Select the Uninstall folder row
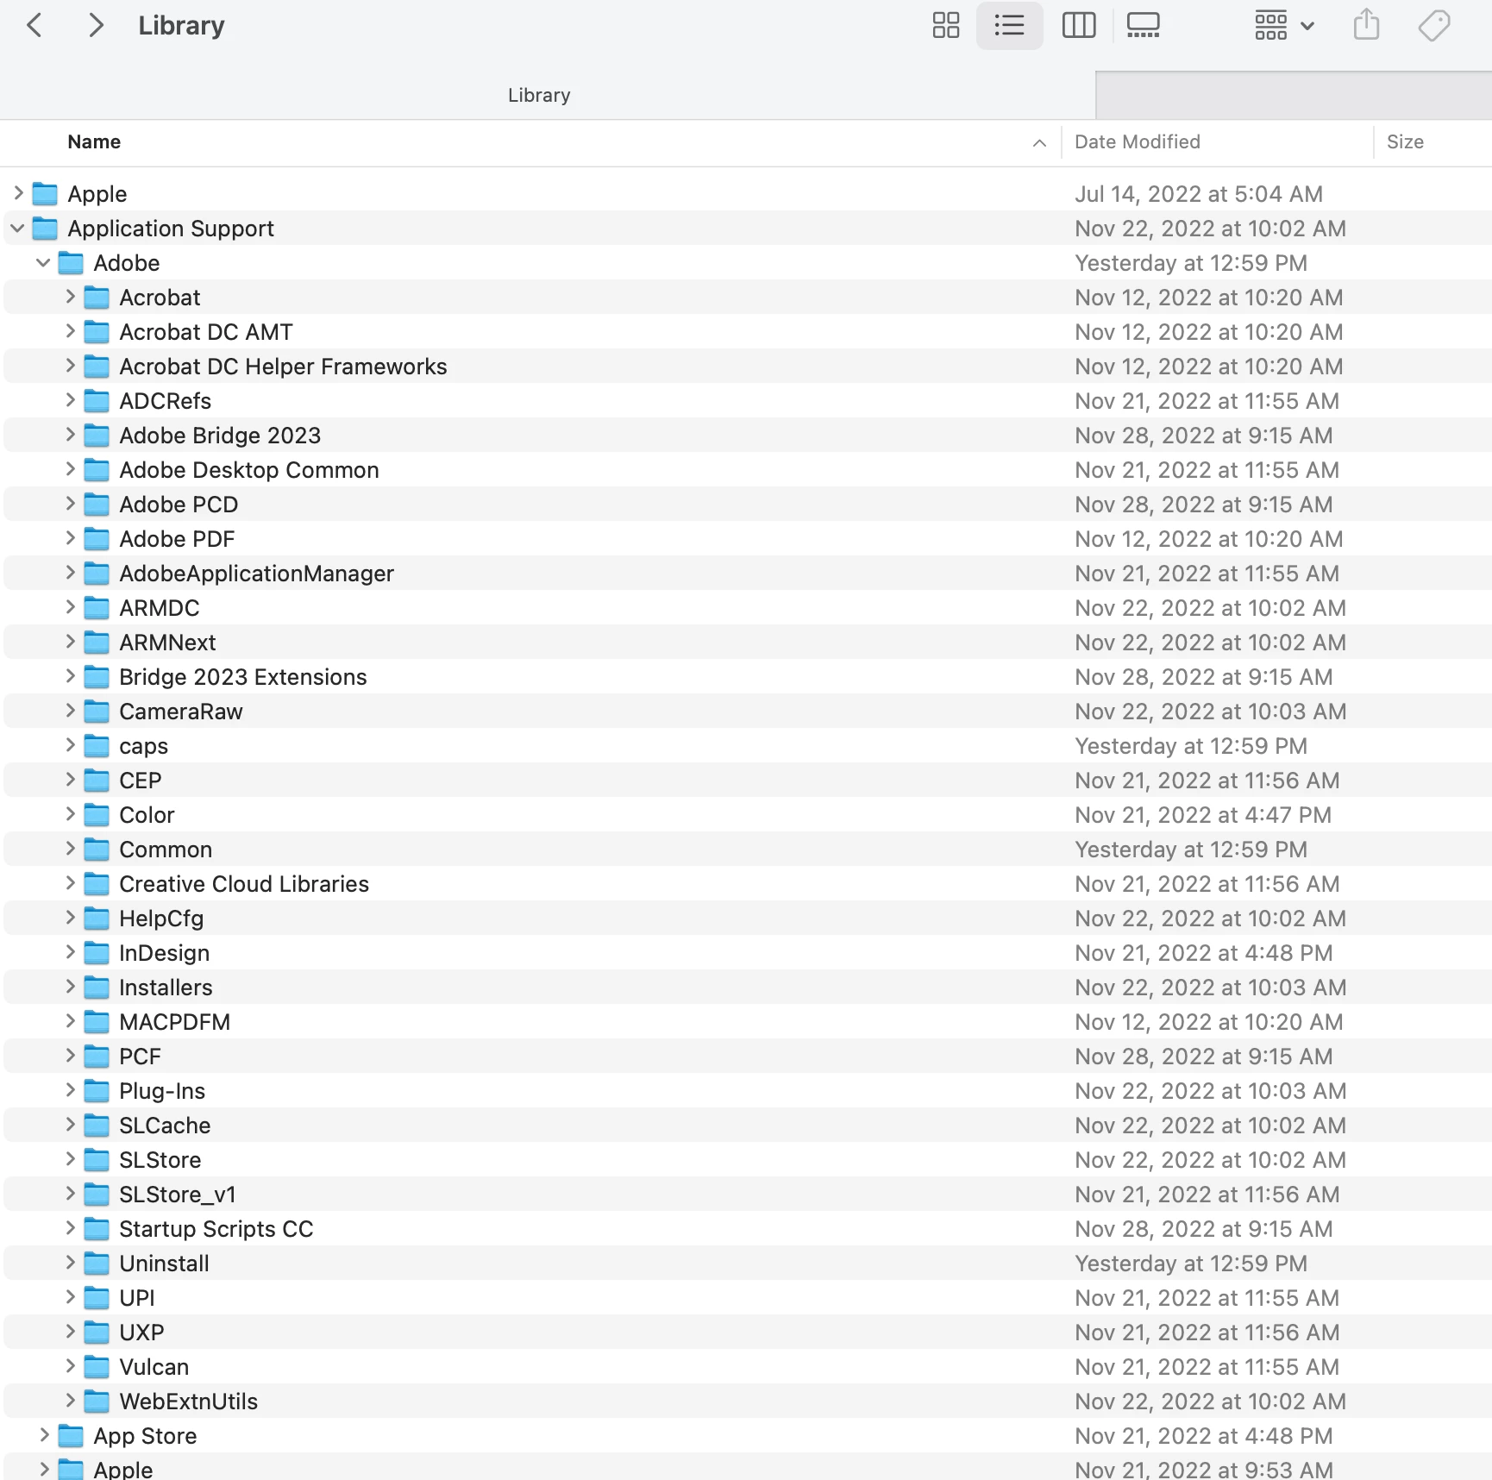1492x1480 pixels. [748, 1264]
